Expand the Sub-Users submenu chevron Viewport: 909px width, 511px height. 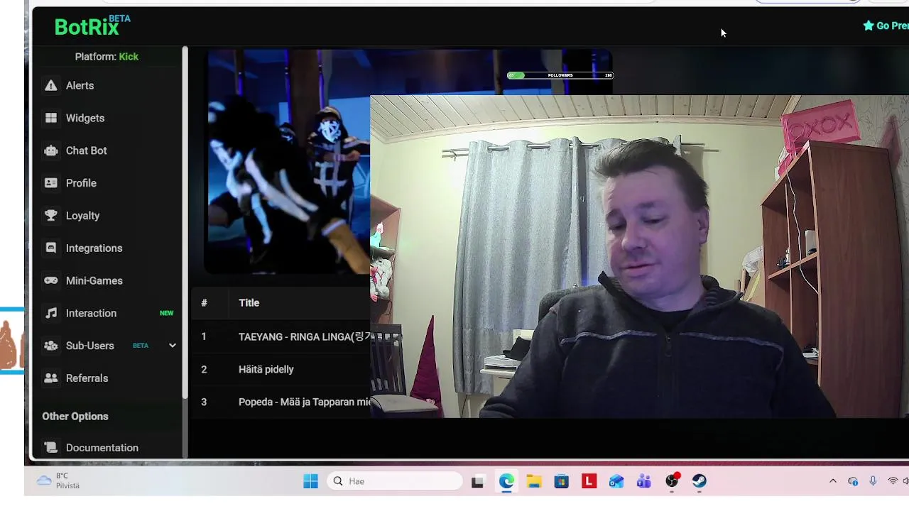pyautogui.click(x=172, y=346)
